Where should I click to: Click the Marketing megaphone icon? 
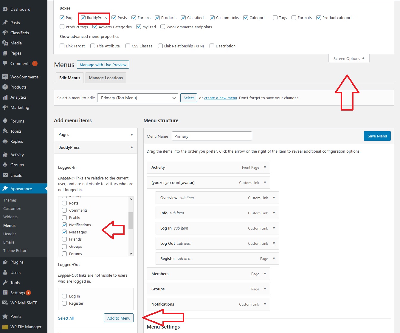(x=5, y=107)
